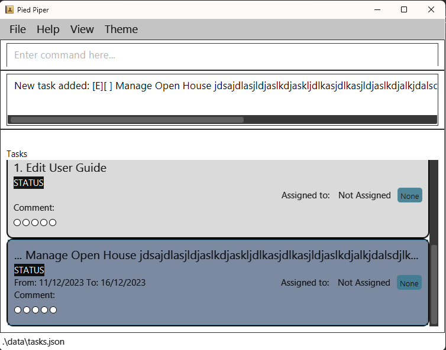Click the Tasks list heading

[x=17, y=154]
